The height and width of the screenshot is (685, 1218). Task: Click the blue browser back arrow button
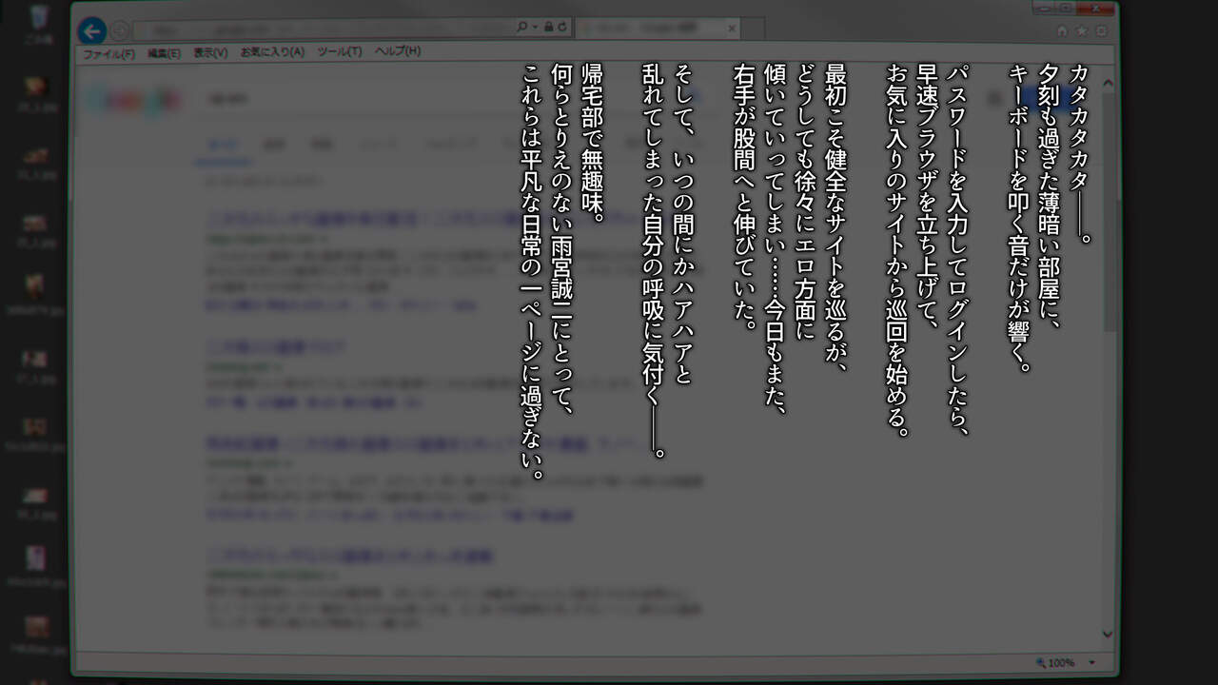91,31
